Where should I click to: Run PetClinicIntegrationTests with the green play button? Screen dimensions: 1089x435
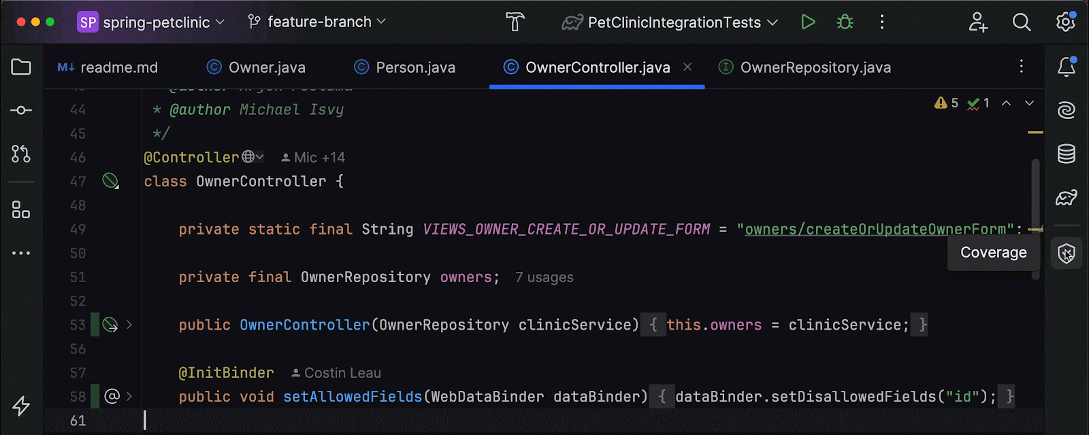[808, 22]
